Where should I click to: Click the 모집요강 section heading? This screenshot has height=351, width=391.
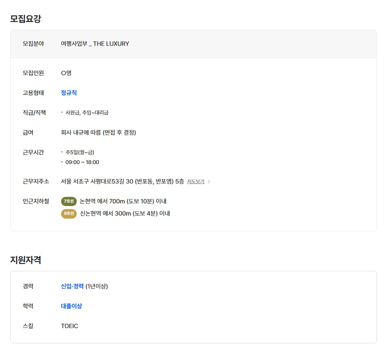(26, 19)
